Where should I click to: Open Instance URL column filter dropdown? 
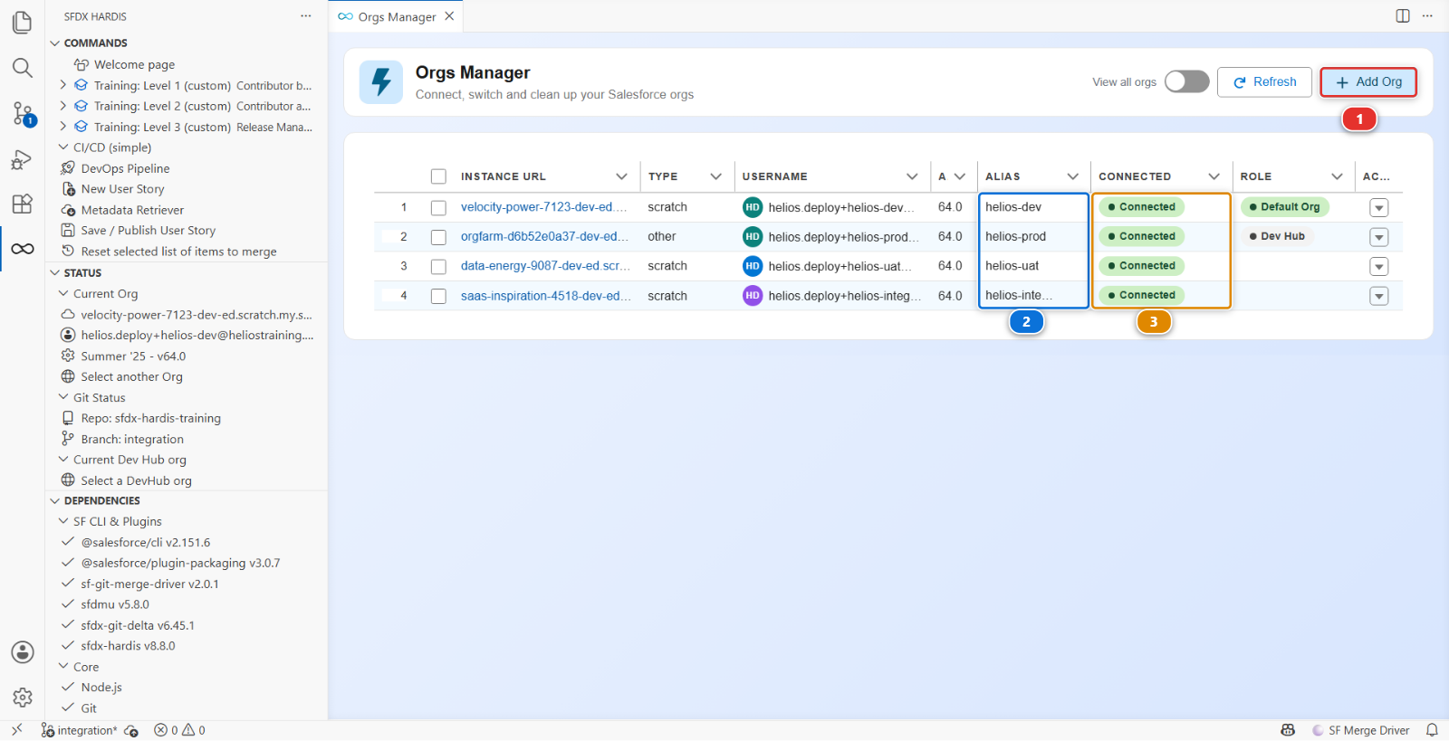(x=621, y=176)
